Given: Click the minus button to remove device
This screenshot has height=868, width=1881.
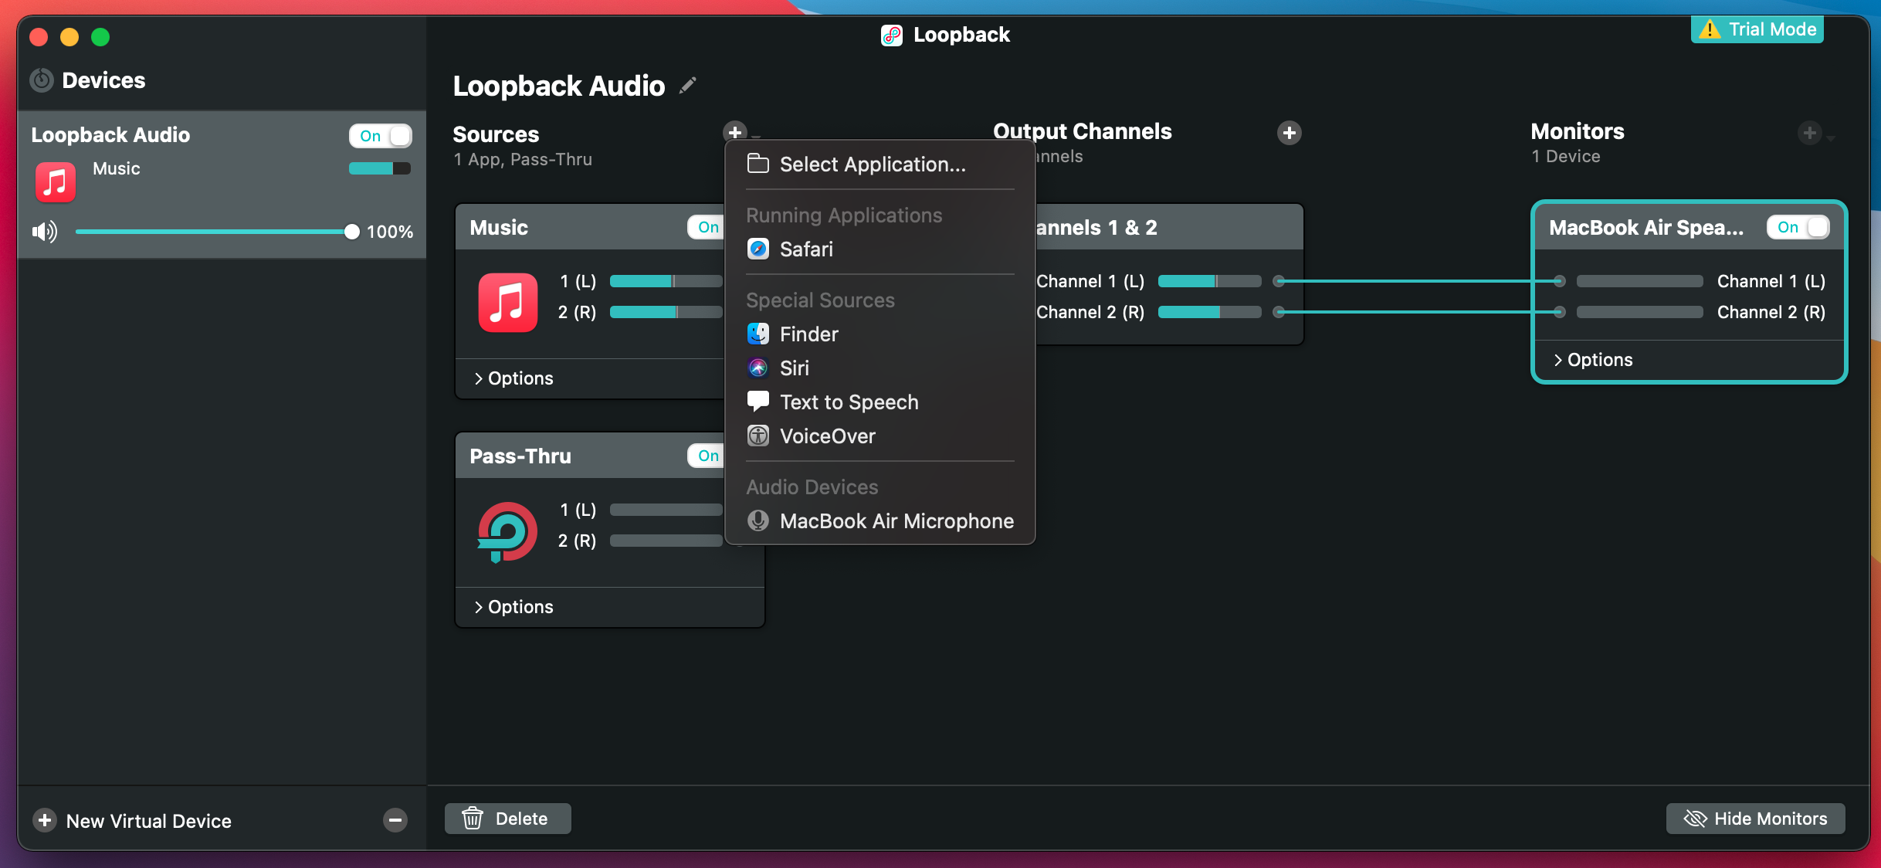Looking at the screenshot, I should point(395,820).
